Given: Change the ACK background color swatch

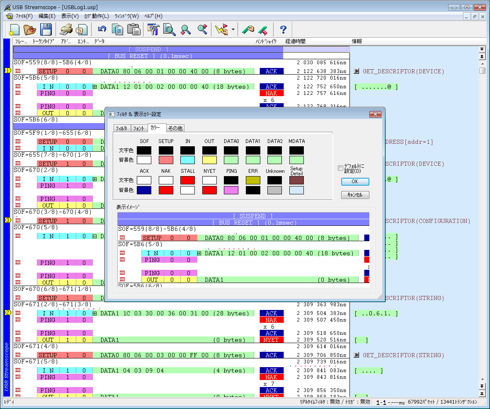Looking at the screenshot, I should click(144, 190).
